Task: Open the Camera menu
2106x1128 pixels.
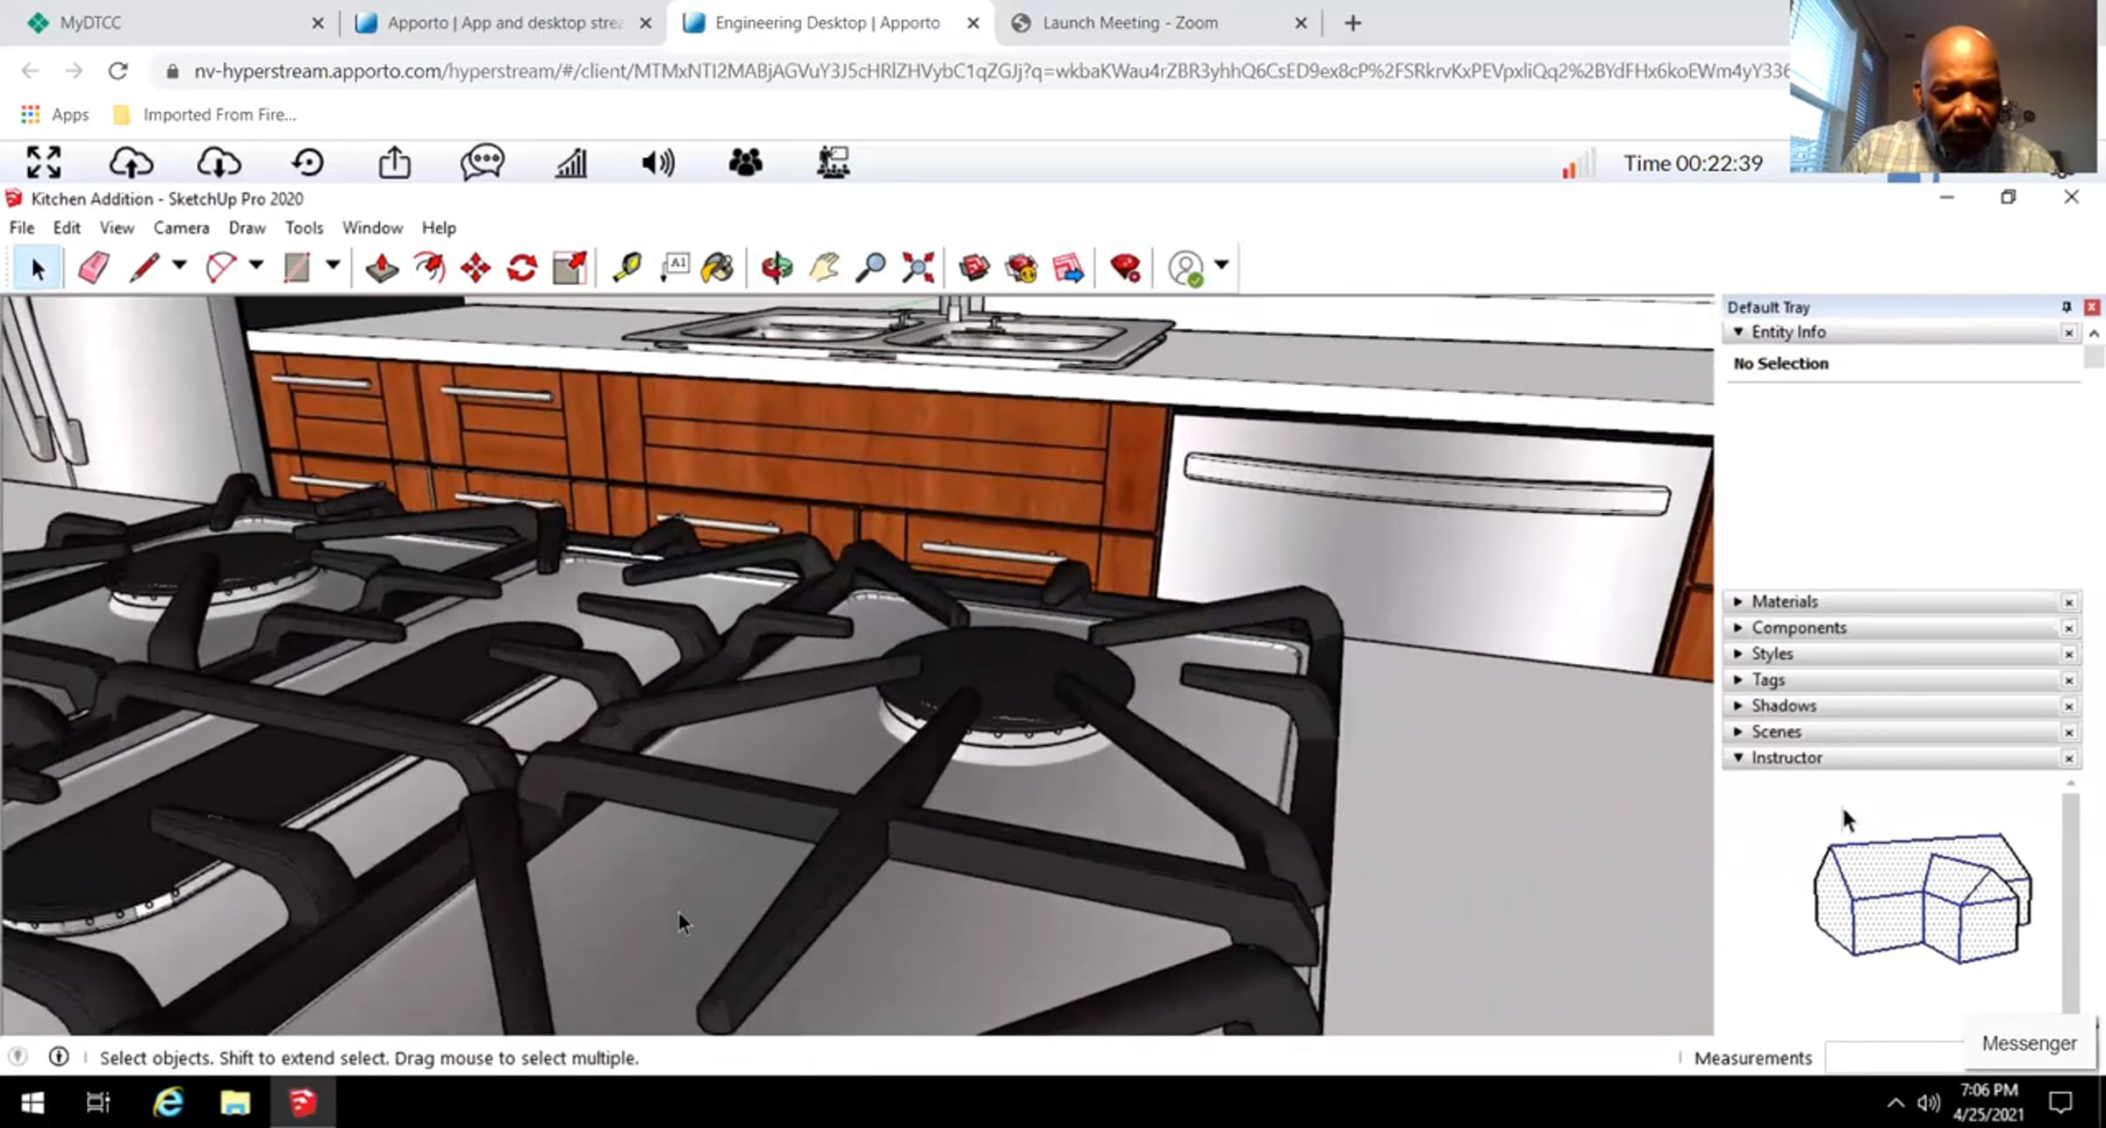Action: (181, 228)
